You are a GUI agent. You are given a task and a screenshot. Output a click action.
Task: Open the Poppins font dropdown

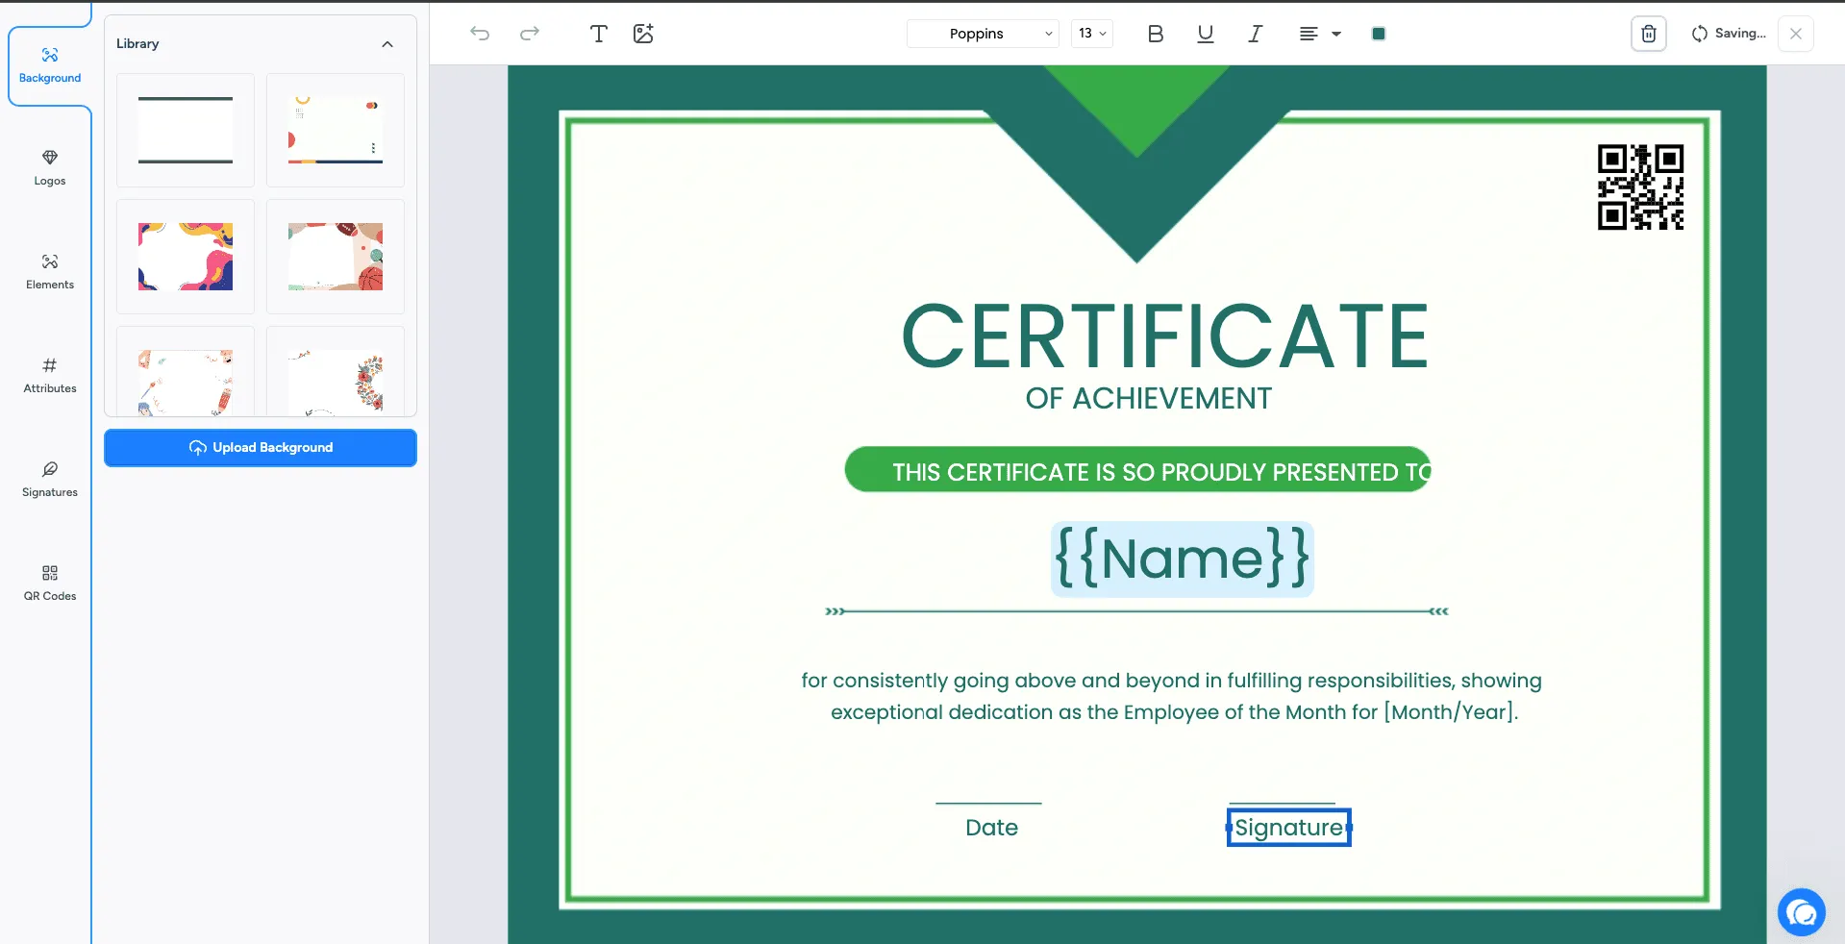point(983,34)
